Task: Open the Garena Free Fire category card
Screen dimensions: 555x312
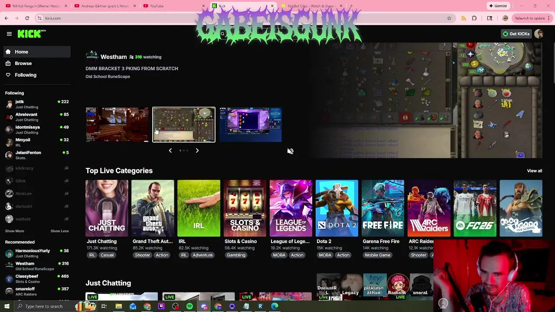Action: 383,208
